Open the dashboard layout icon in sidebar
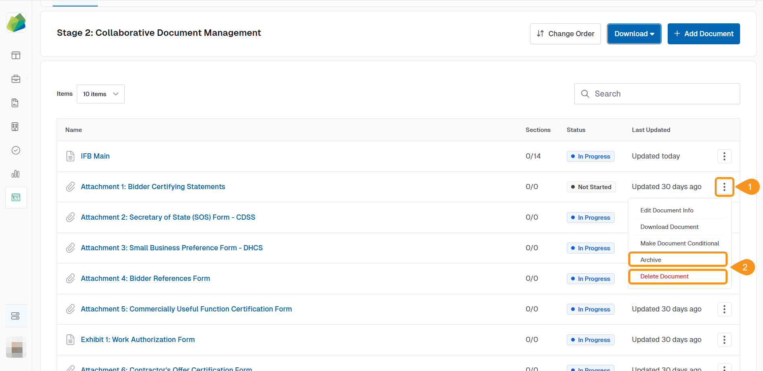Screen dimensions: 763x371 (16, 56)
